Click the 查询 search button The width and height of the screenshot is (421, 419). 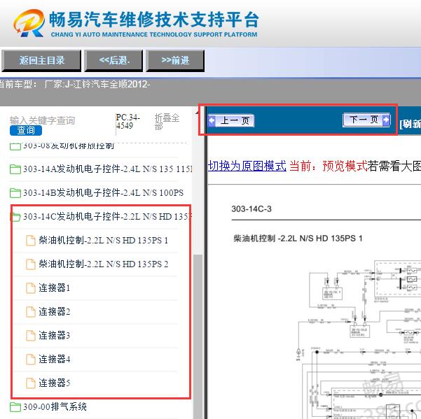tap(26, 130)
